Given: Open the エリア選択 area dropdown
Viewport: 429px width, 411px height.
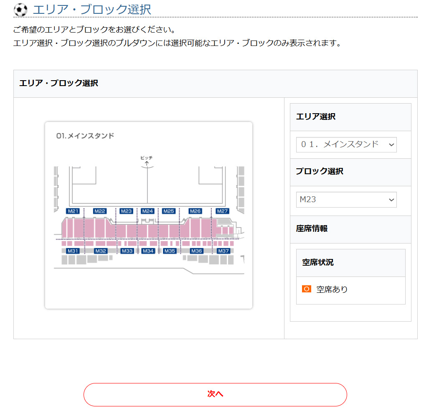Looking at the screenshot, I should tap(346, 145).
